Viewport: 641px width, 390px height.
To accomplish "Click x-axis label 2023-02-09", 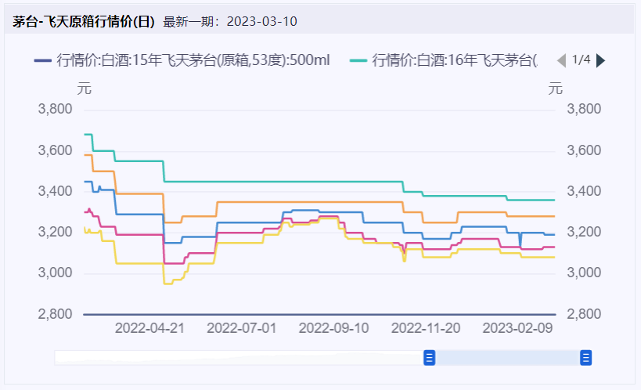I will pyautogui.click(x=517, y=328).
